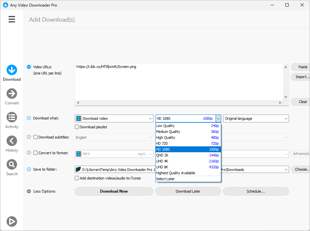Open the Activity section
This screenshot has height=231, width=310.
[x=12, y=120]
